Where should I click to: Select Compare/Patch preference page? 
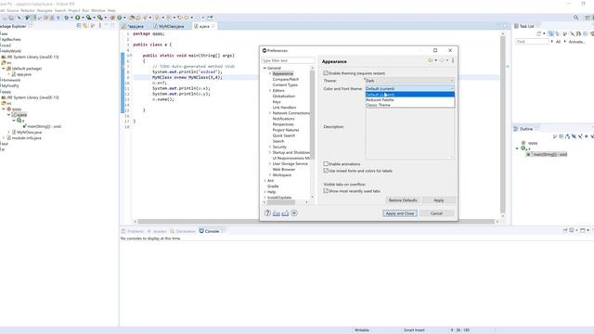coord(285,80)
